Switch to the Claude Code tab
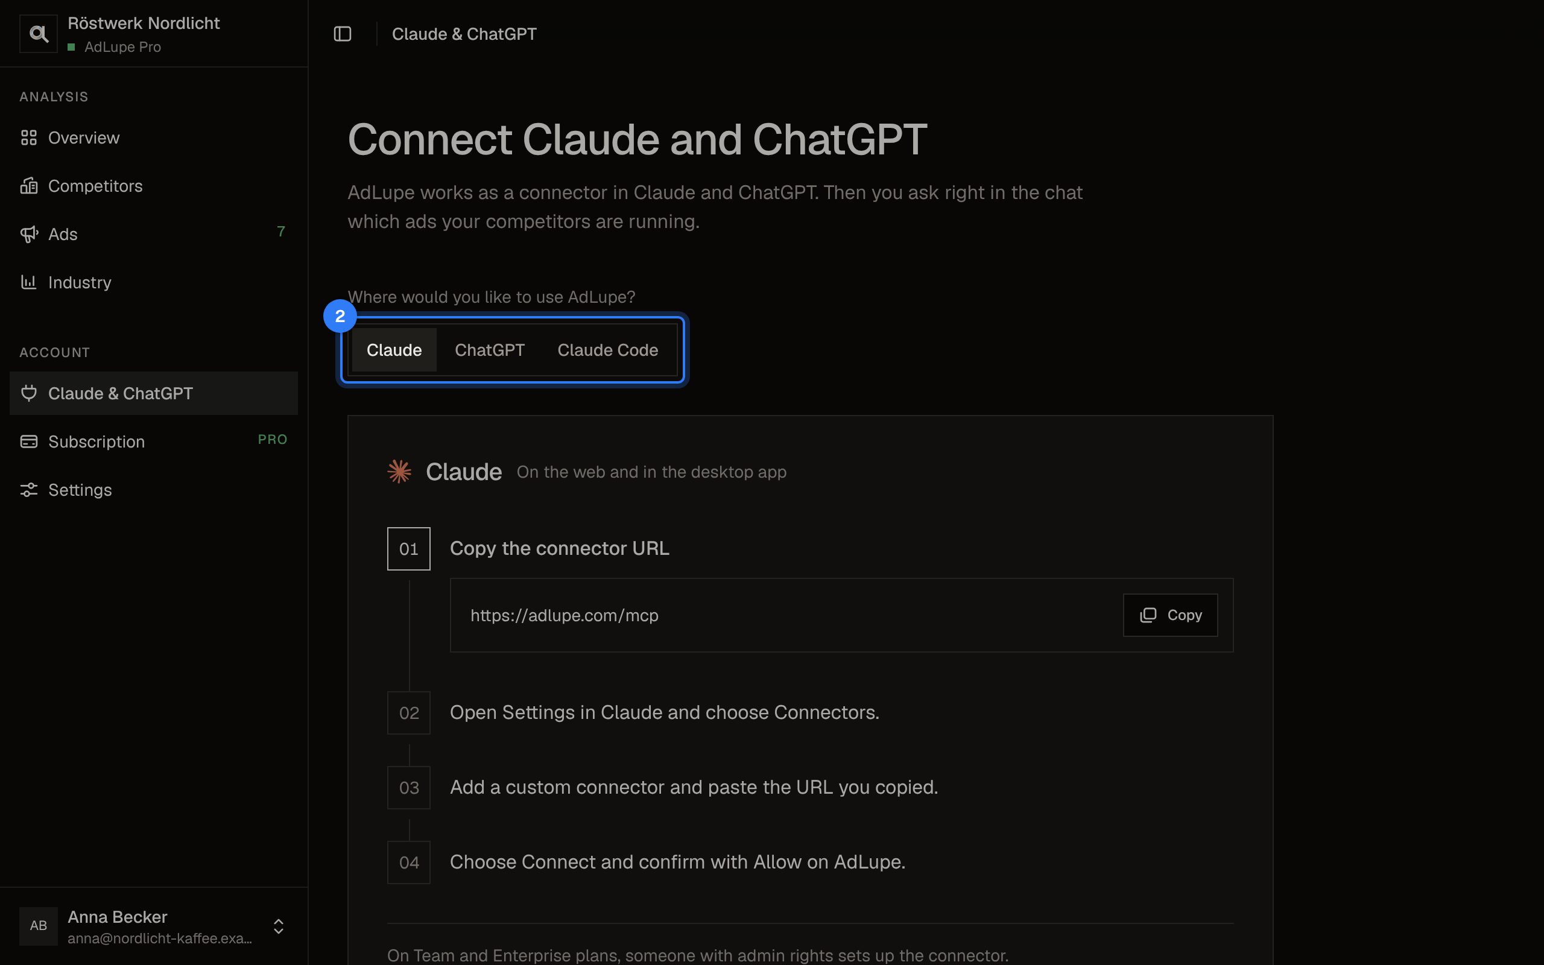Viewport: 1544px width, 965px height. (x=607, y=350)
